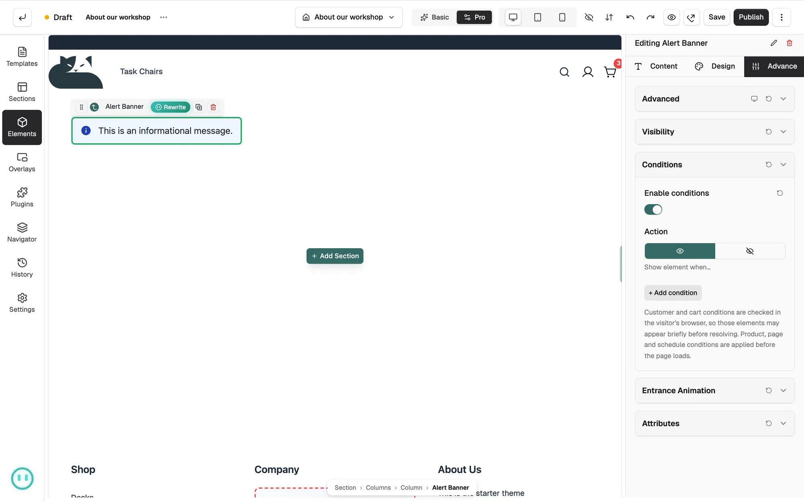Image resolution: width=804 pixels, height=502 pixels.
Task: Duplicate the Alert Banner element
Action: [199, 107]
